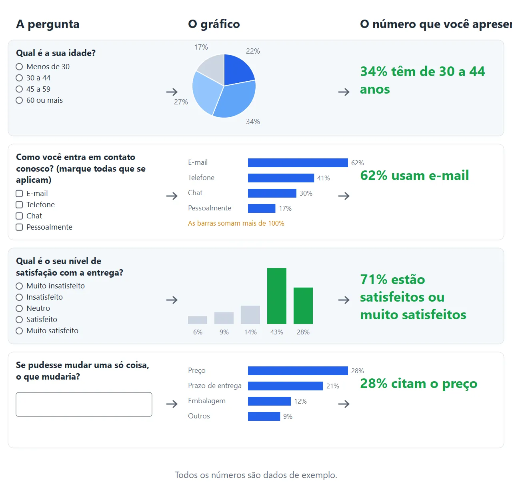Pick the "Satisfeito" radio button
Screen dimensions: 512x488
[x=19, y=320]
